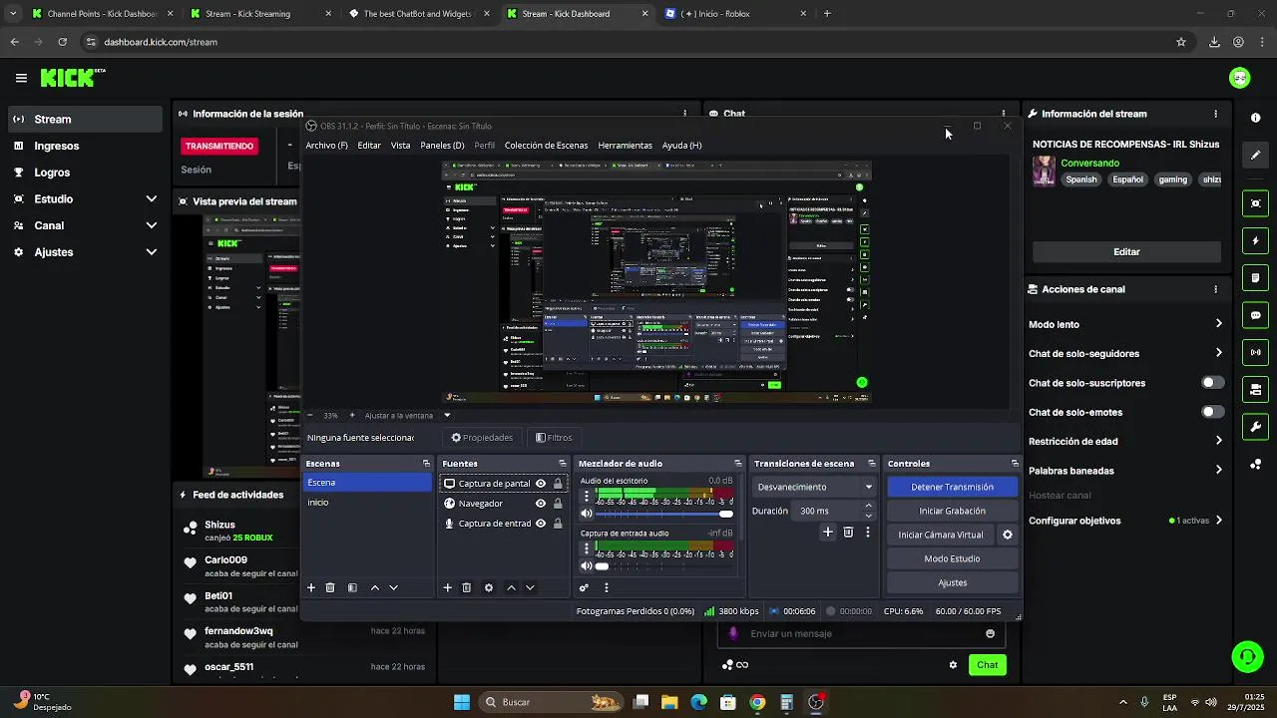This screenshot has width=1277, height=718.
Task: Add a new source with plus icon
Action: pyautogui.click(x=448, y=588)
